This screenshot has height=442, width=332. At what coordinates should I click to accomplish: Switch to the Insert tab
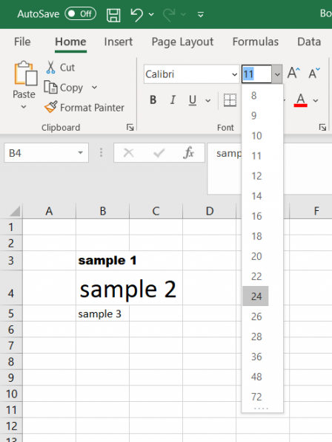(118, 42)
